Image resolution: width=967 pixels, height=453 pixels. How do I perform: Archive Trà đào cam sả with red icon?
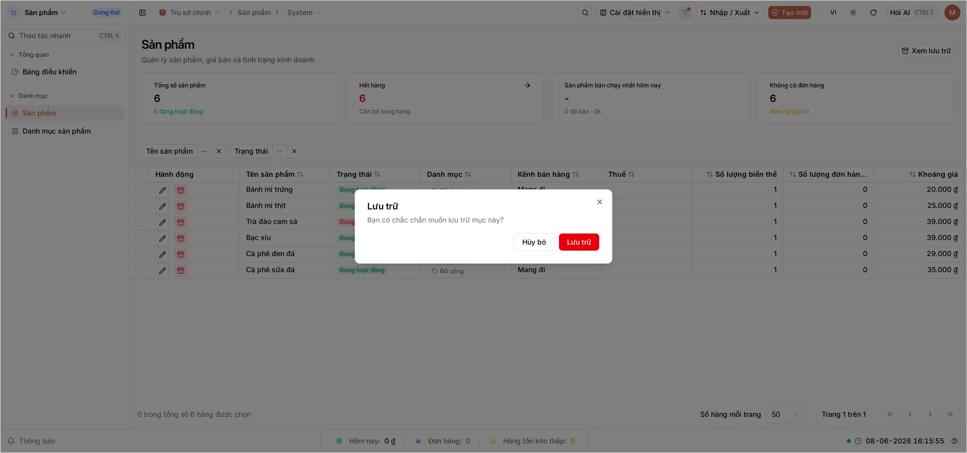tap(181, 222)
